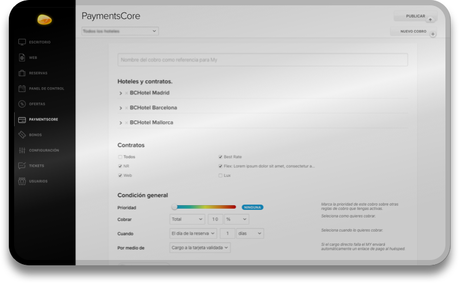Click the Reservas suitcase icon
This screenshot has height=283, width=459.
click(x=22, y=73)
